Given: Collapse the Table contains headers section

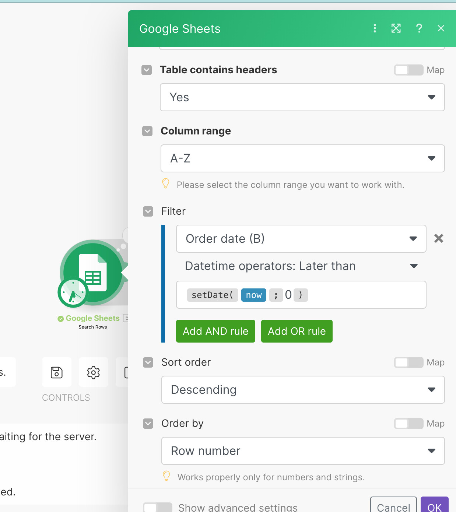Looking at the screenshot, I should tap(147, 70).
